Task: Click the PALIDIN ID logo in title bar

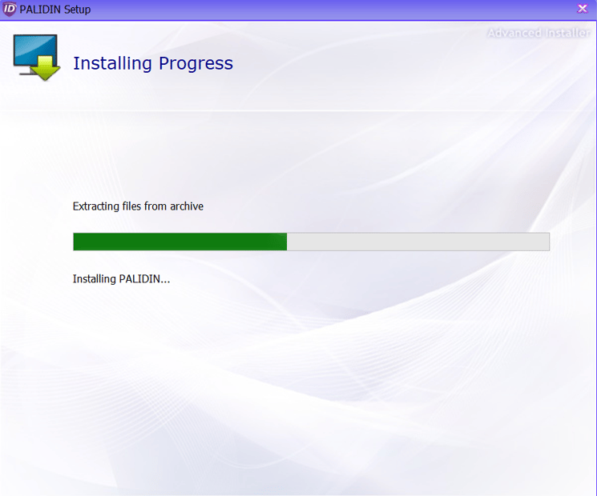Action: click(x=10, y=10)
